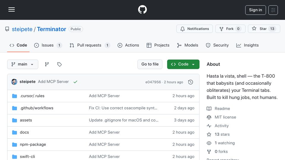Viewport: 285px width, 160px height.
Task: Click the About heading
Action: coord(213,64)
